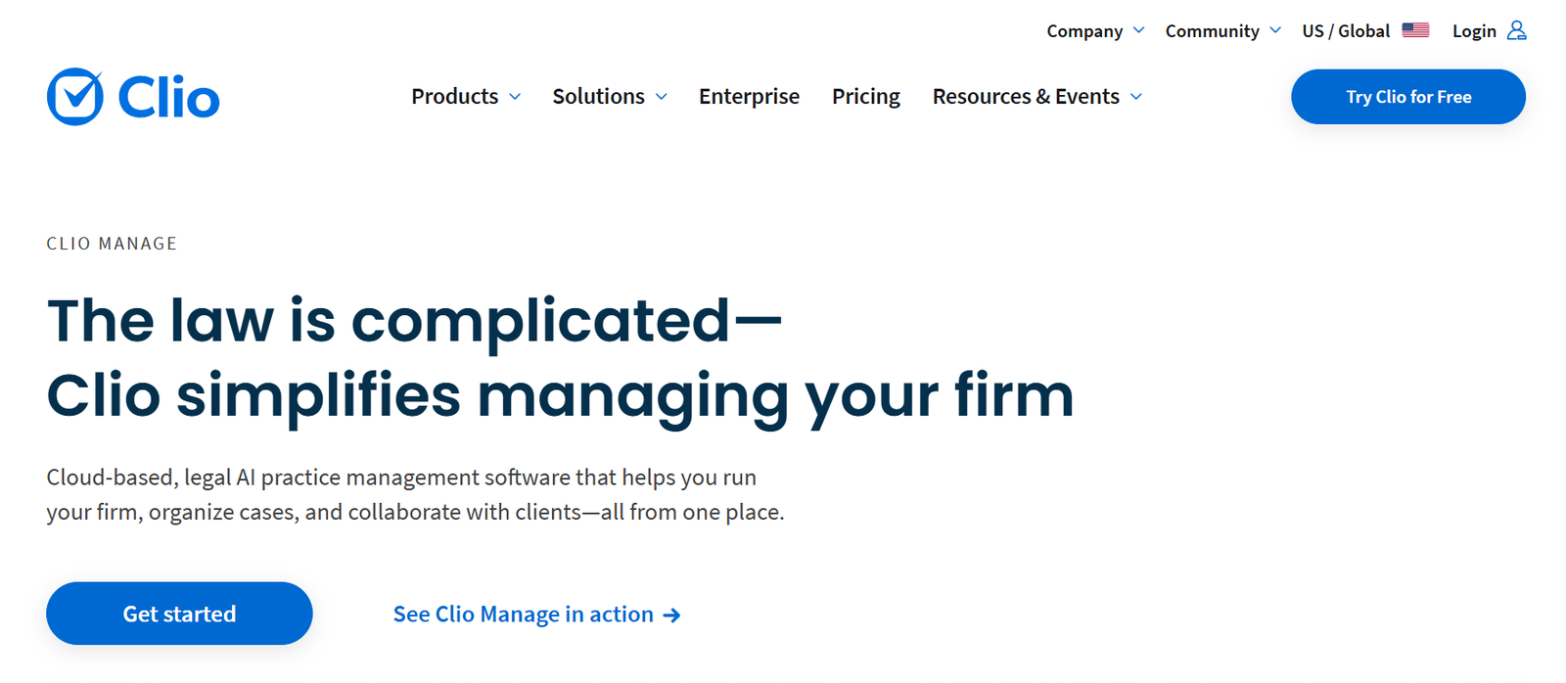
Task: Open the Resources & Events chevron
Action: click(x=1136, y=97)
